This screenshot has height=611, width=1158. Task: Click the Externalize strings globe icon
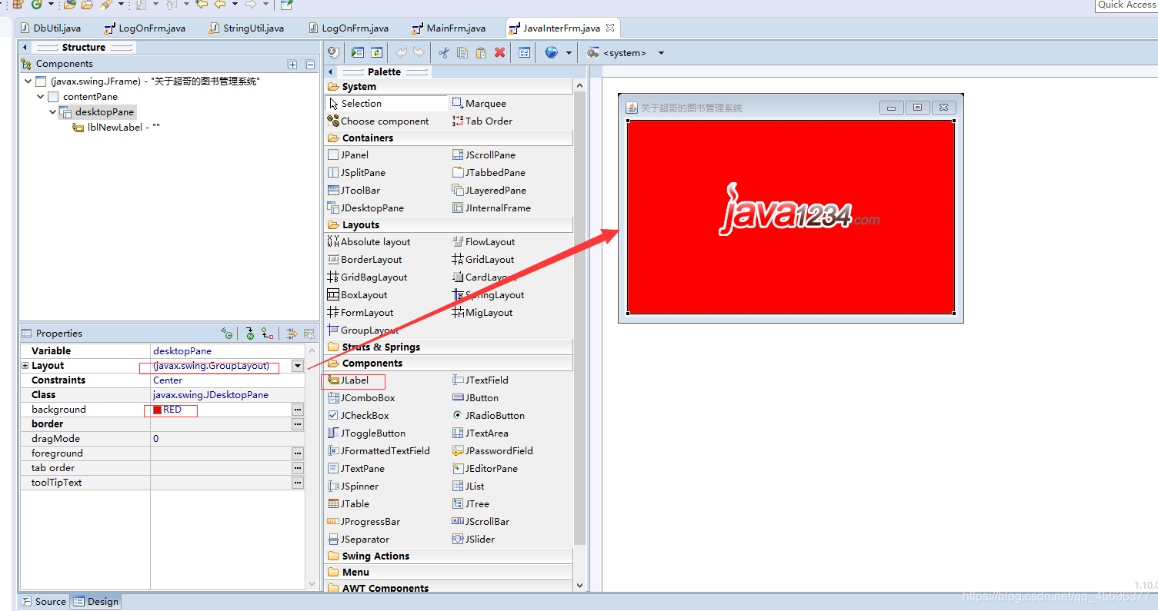click(550, 52)
